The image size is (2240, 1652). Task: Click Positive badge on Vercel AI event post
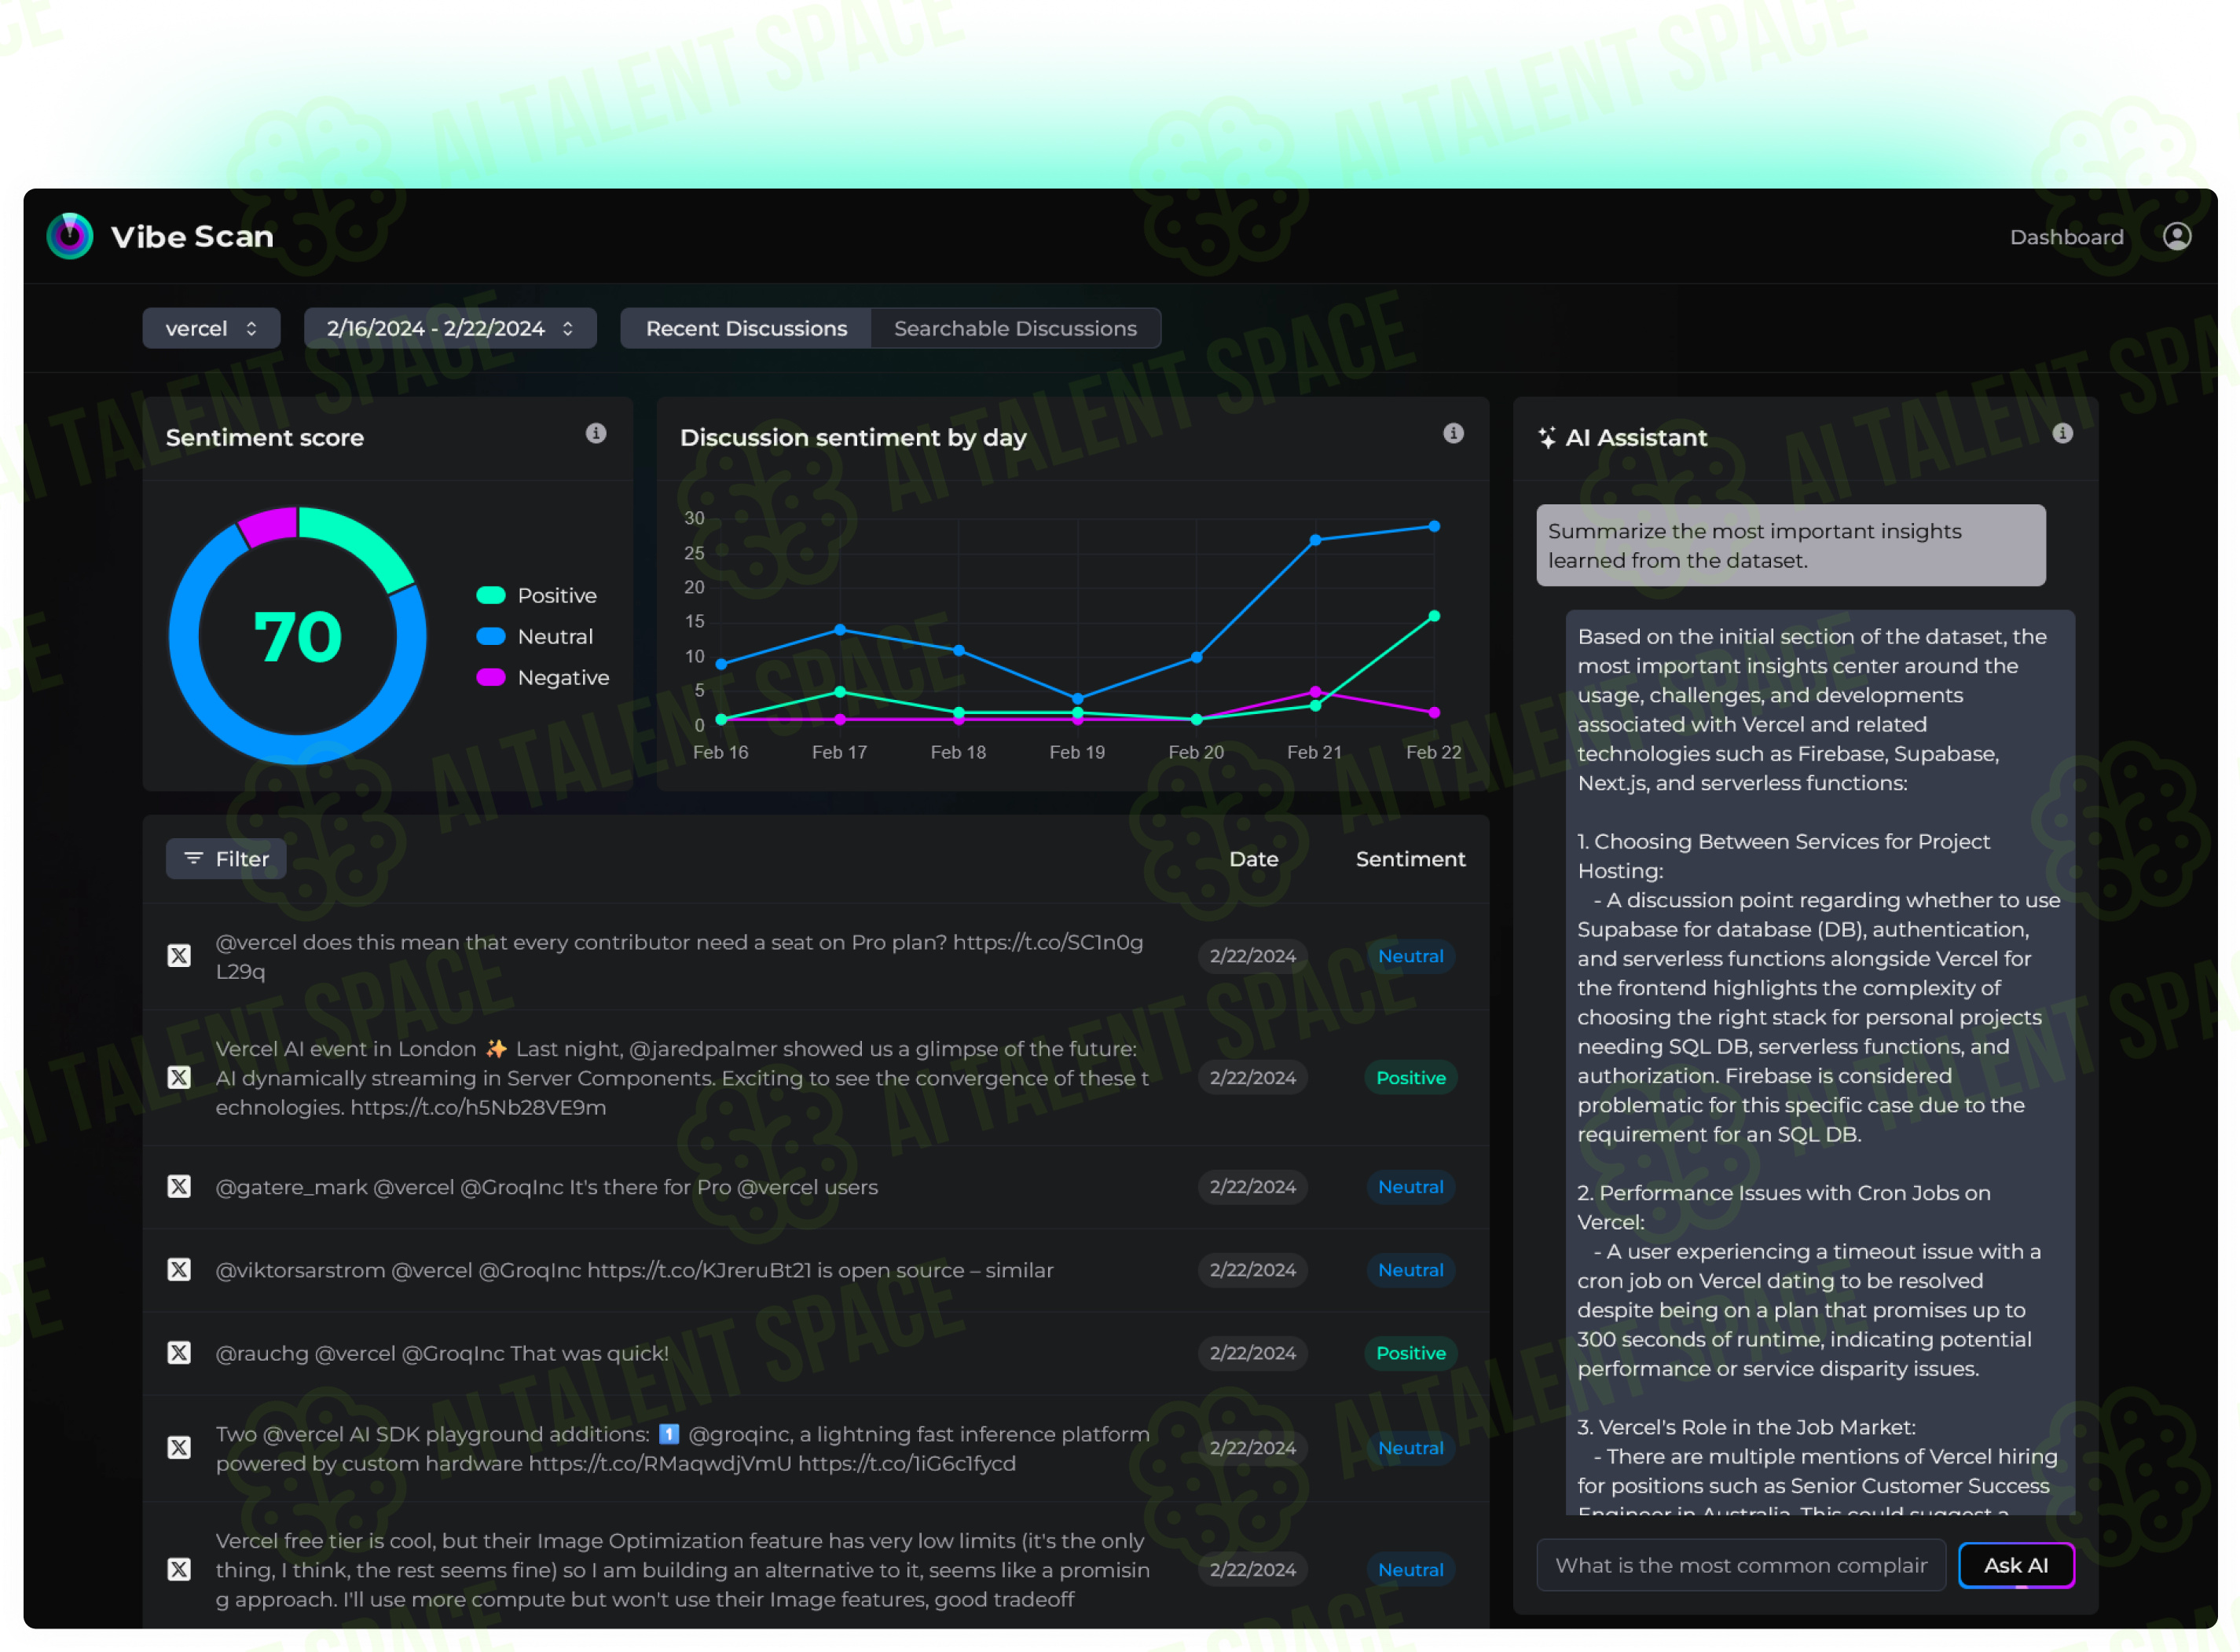1410,1078
